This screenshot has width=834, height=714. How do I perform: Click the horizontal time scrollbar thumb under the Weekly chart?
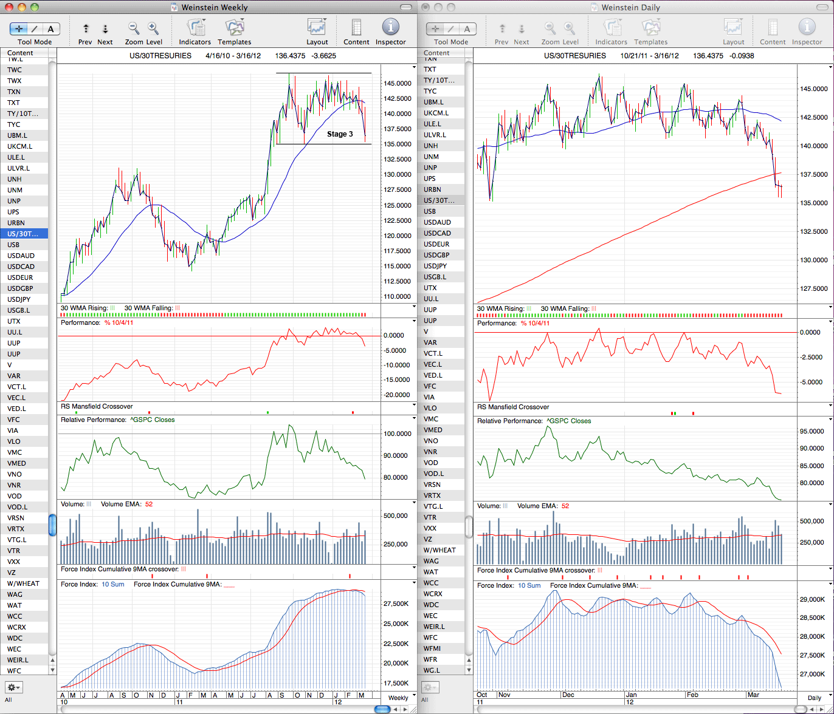(x=382, y=709)
